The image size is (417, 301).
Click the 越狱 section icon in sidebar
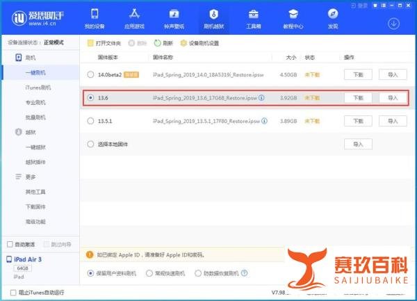(x=18, y=132)
